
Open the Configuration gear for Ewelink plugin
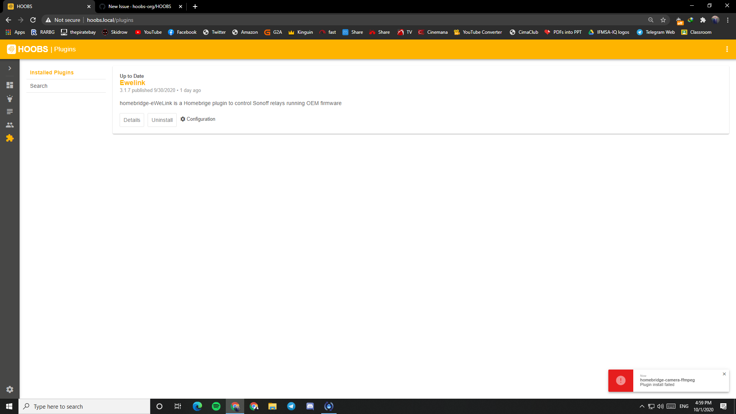tap(197, 119)
